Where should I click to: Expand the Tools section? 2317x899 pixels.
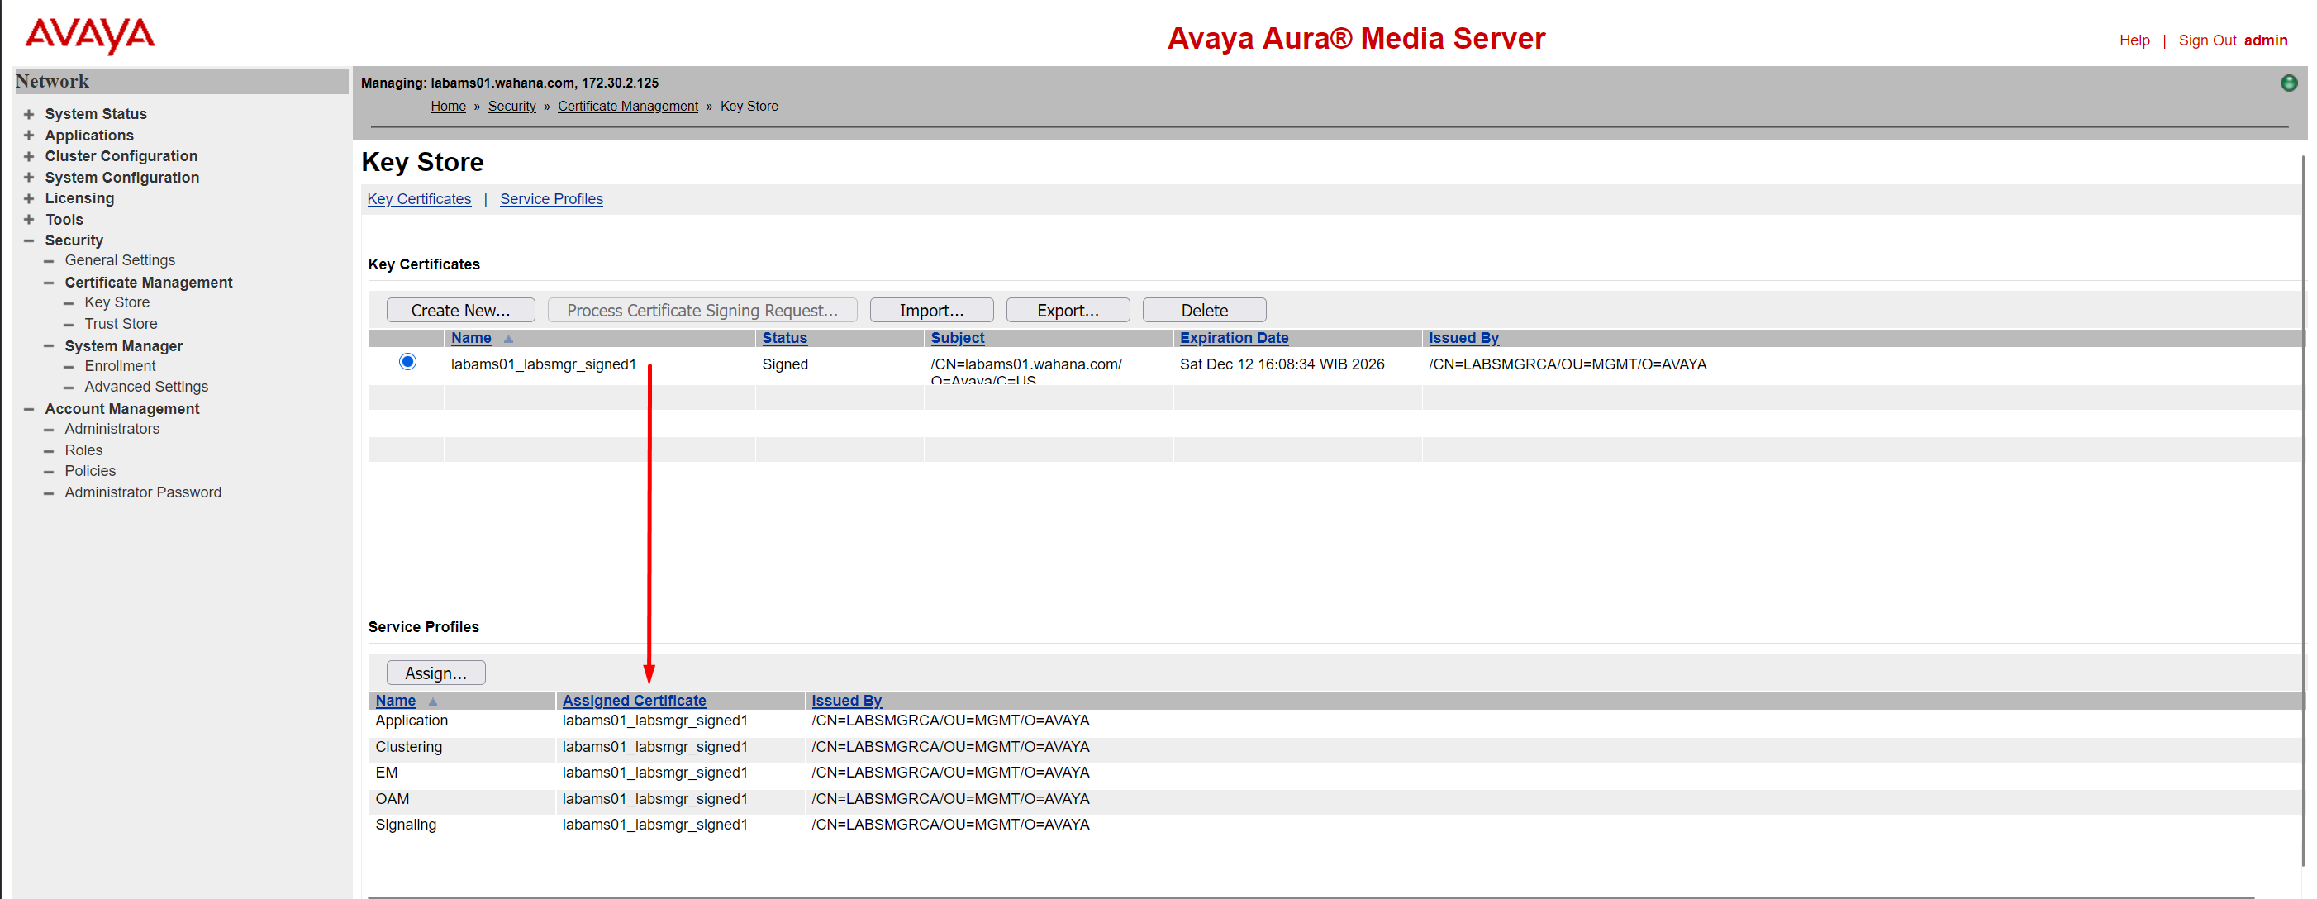point(30,218)
